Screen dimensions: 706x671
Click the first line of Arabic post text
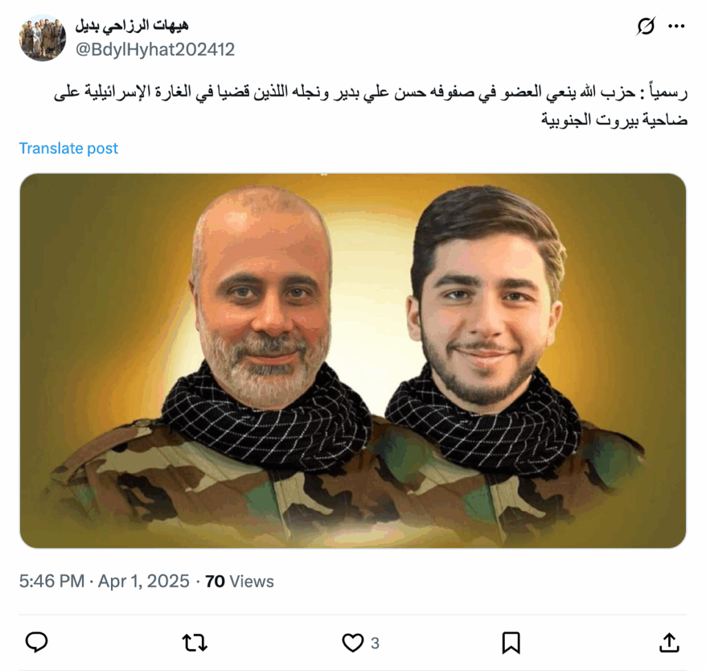(x=370, y=92)
